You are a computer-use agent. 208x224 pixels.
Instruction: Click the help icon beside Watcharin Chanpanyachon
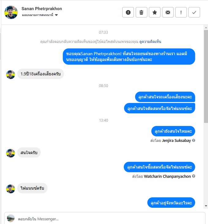(194, 176)
